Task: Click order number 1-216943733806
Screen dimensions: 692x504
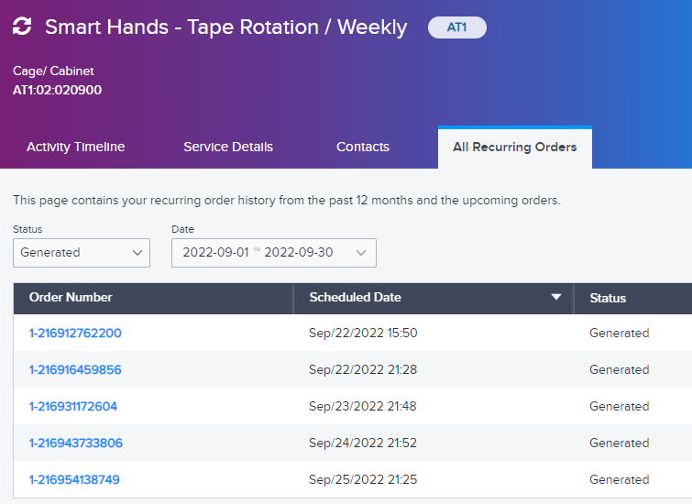Action: (x=75, y=443)
